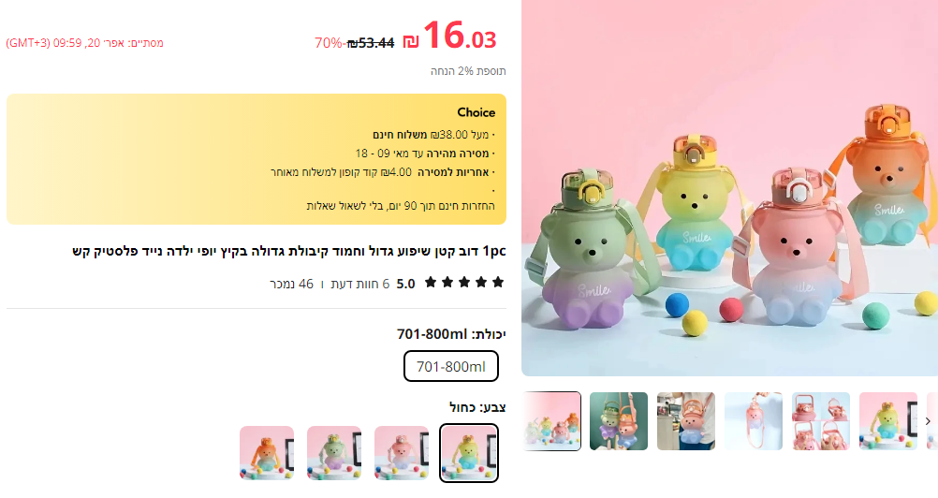
Task: Open thumbnail of yellow bear bottle
Action: coord(888,421)
